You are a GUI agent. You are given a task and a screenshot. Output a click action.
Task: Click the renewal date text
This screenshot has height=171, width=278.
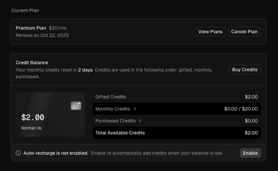coord(42,35)
